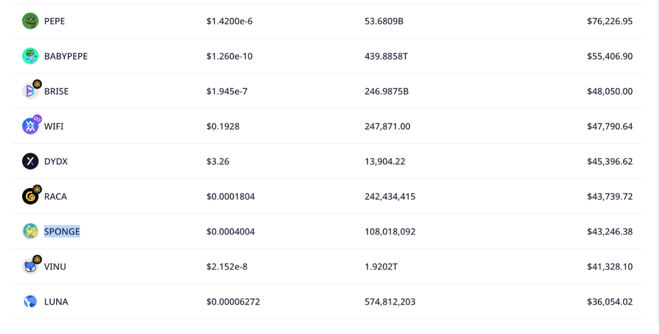
Task: Click the PEPE frog token icon
Action: coord(30,21)
